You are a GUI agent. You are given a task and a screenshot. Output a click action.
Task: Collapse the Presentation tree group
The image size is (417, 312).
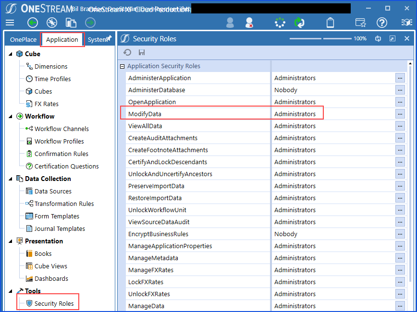11,241
